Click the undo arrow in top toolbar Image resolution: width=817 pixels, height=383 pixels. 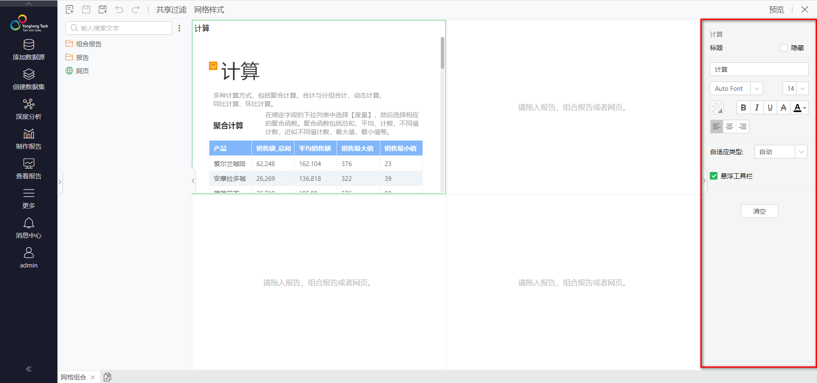coord(119,9)
